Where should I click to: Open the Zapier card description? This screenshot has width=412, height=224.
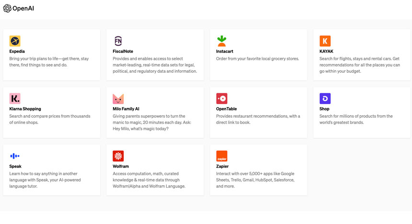tap(255, 179)
